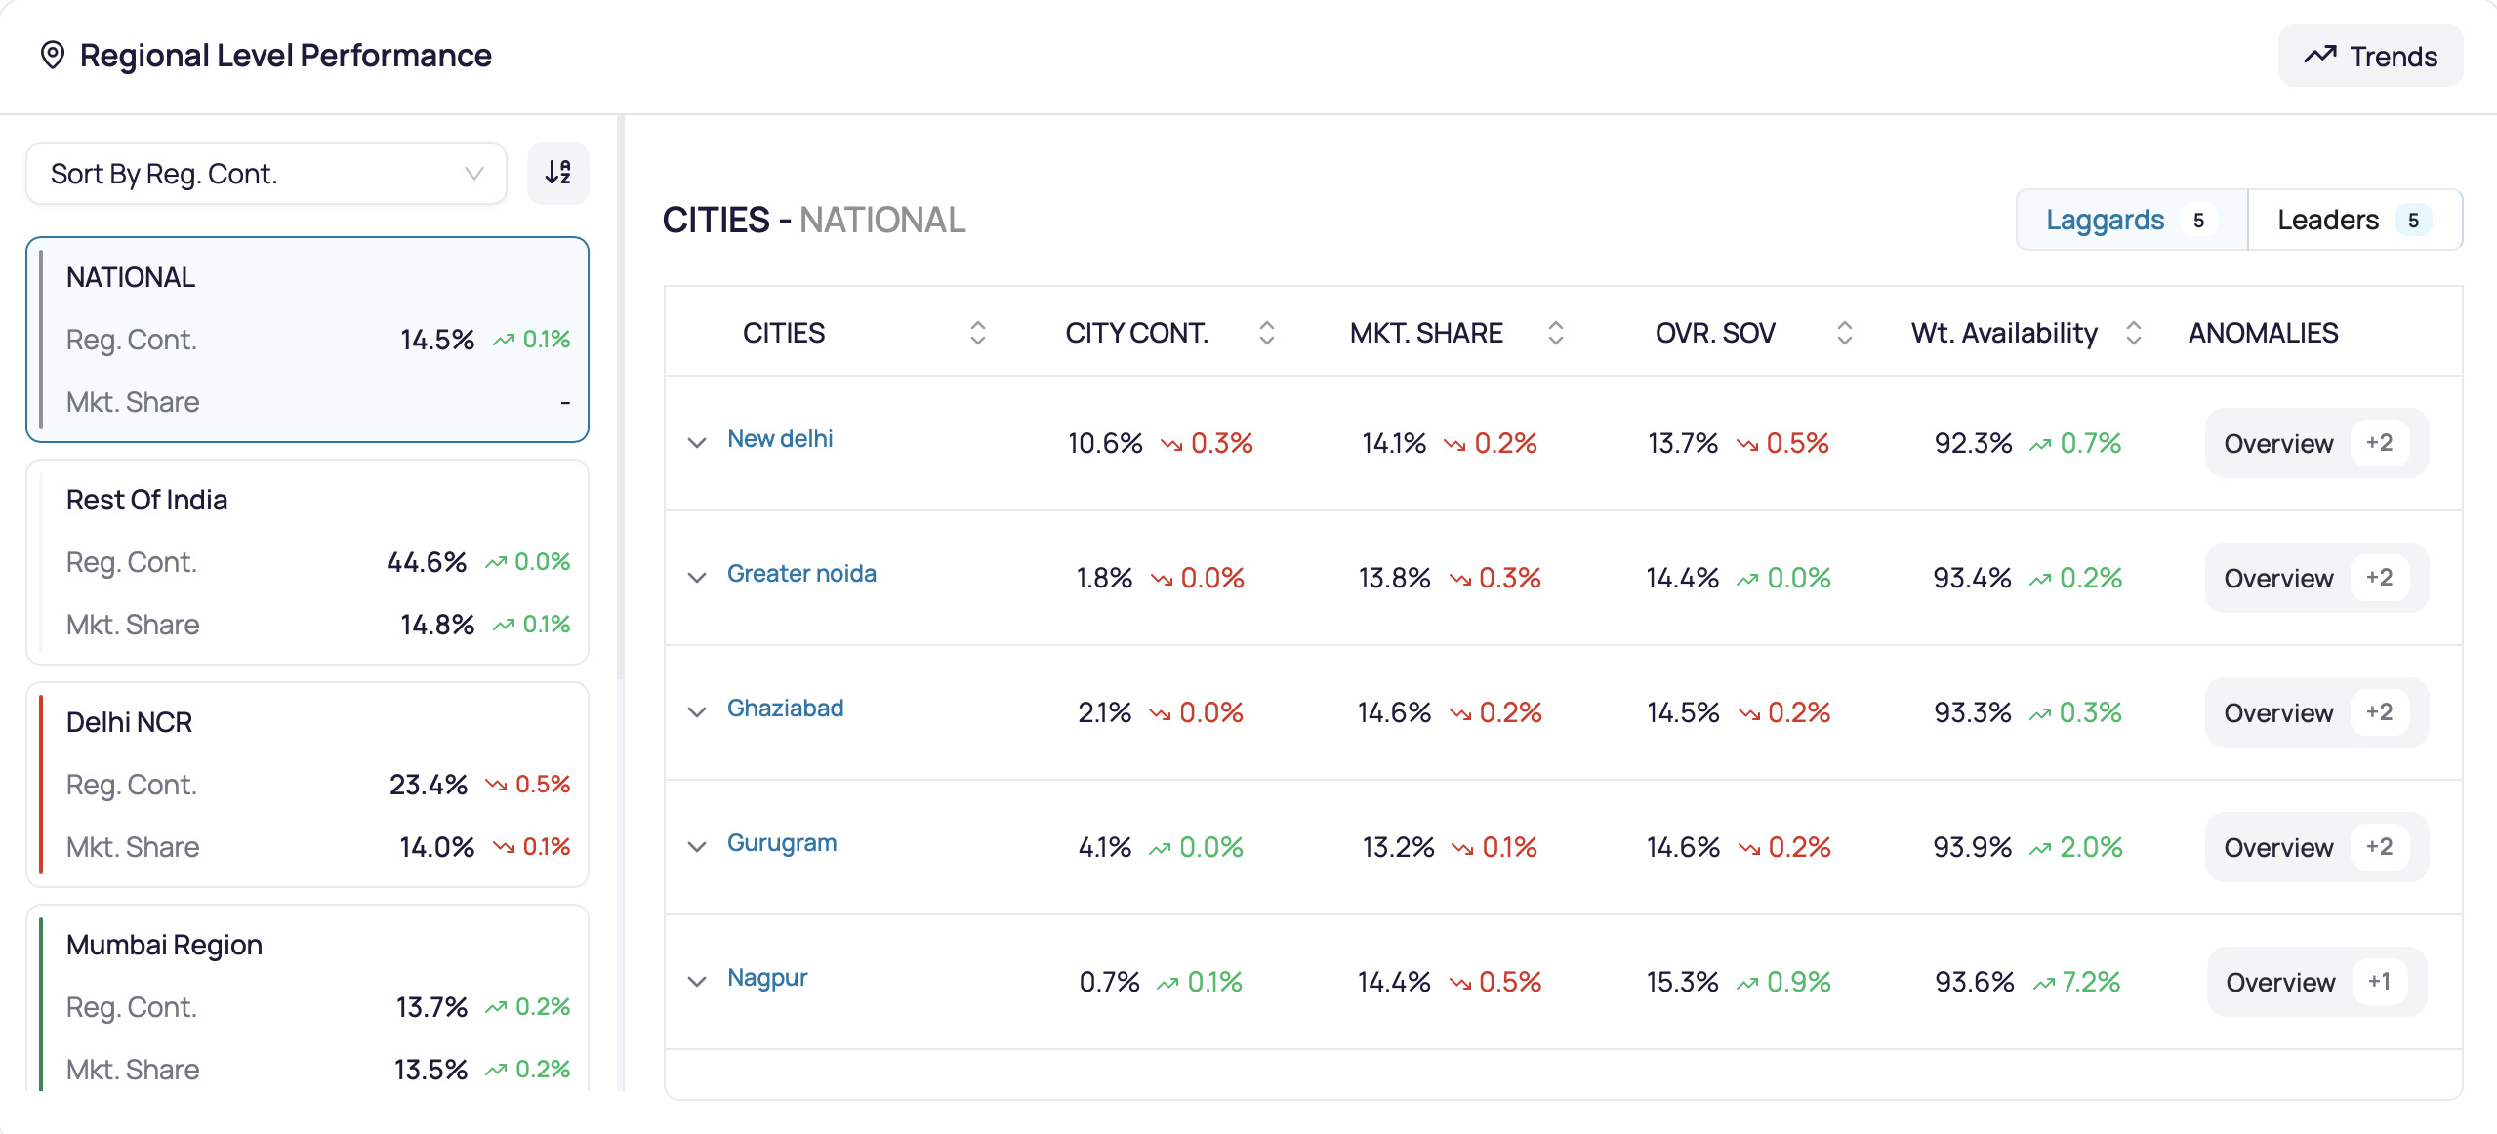Click the location pin icon in header

[53, 56]
